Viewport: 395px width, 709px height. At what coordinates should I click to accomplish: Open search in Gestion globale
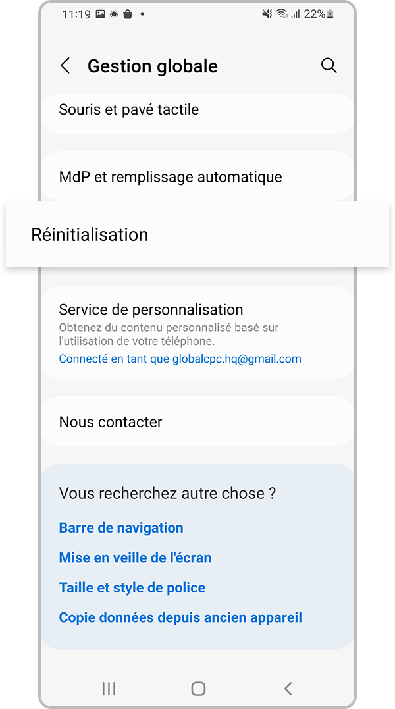329,65
